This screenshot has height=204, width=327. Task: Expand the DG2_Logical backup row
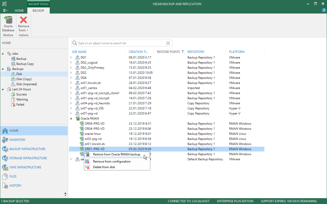pyautogui.click(x=71, y=63)
